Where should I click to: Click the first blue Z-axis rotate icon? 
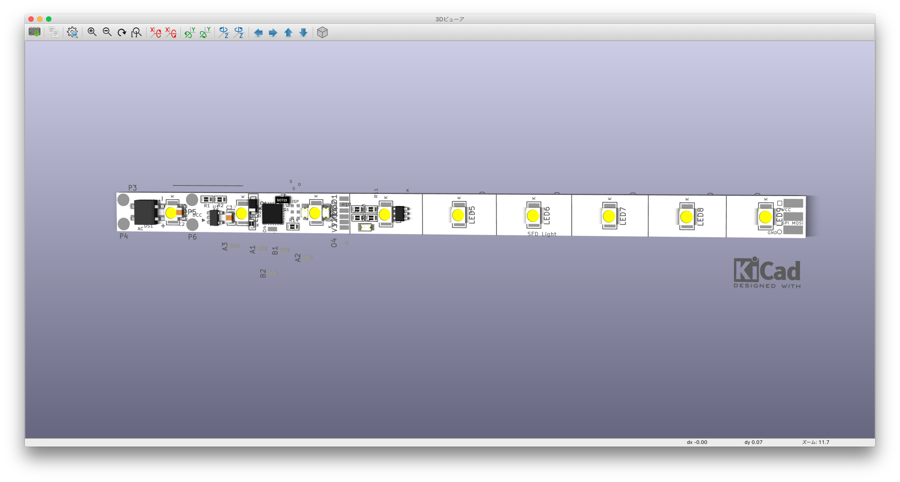click(224, 32)
